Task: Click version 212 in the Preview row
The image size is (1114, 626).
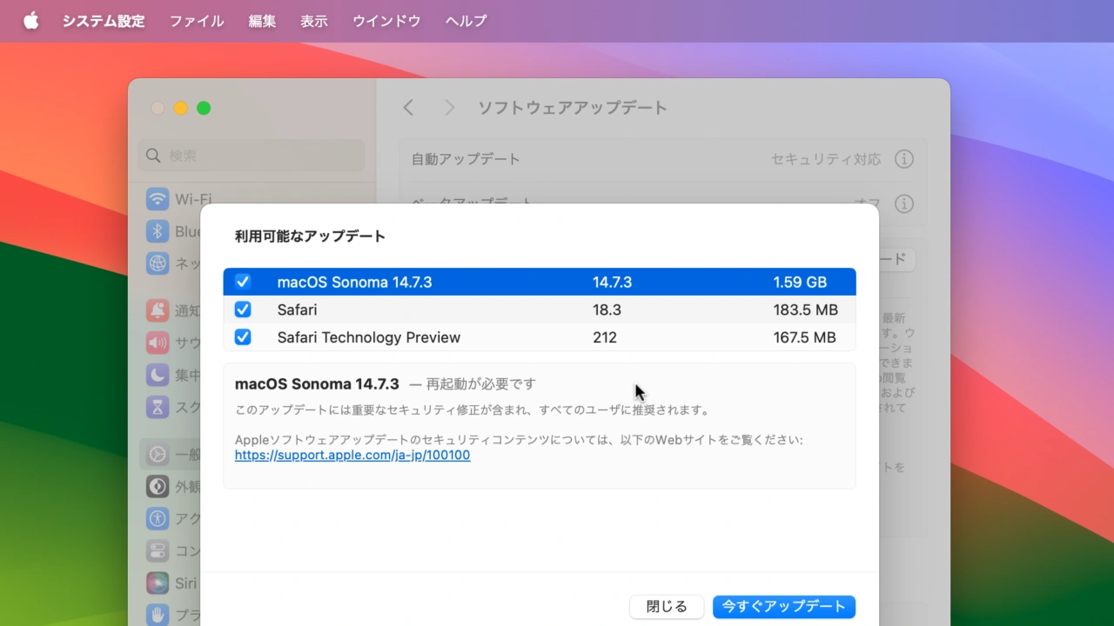Action: click(x=605, y=337)
